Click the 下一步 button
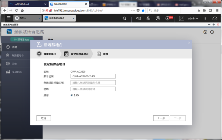This screenshot has height=140, width=222. (x=178, y=118)
